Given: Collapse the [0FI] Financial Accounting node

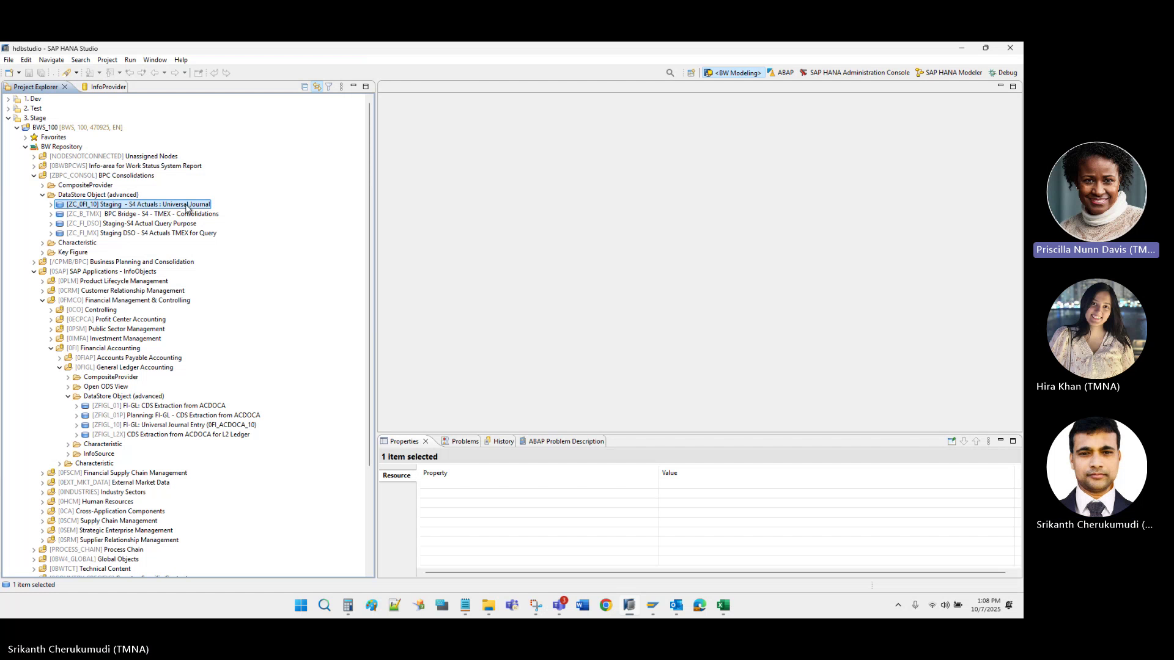Looking at the screenshot, I should pyautogui.click(x=51, y=348).
